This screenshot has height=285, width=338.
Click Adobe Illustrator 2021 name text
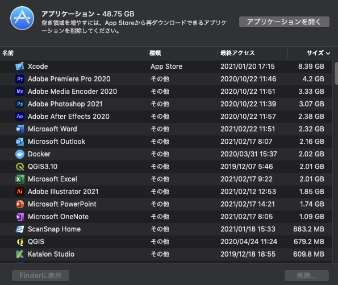(x=63, y=192)
